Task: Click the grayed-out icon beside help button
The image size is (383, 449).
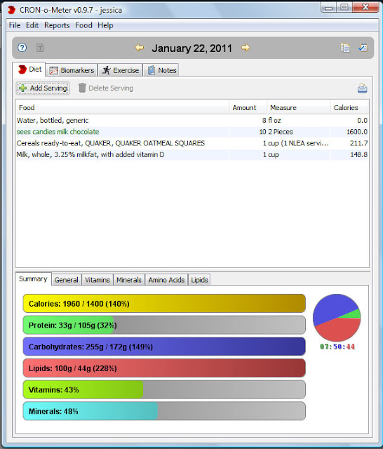Action: [x=40, y=48]
